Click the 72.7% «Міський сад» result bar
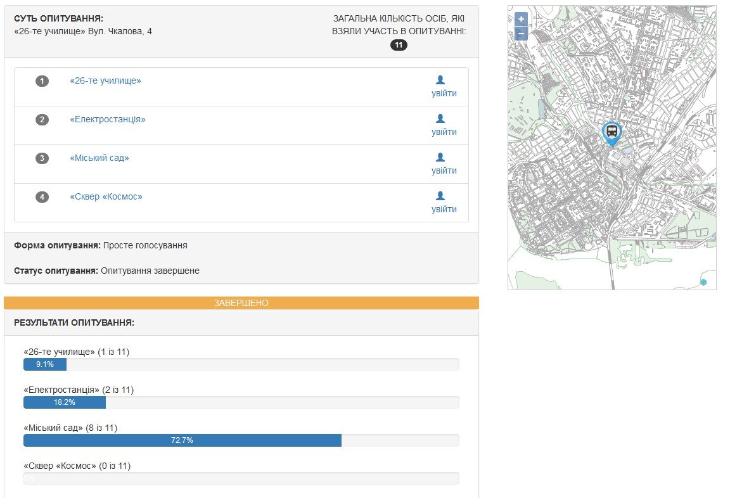 tap(182, 440)
